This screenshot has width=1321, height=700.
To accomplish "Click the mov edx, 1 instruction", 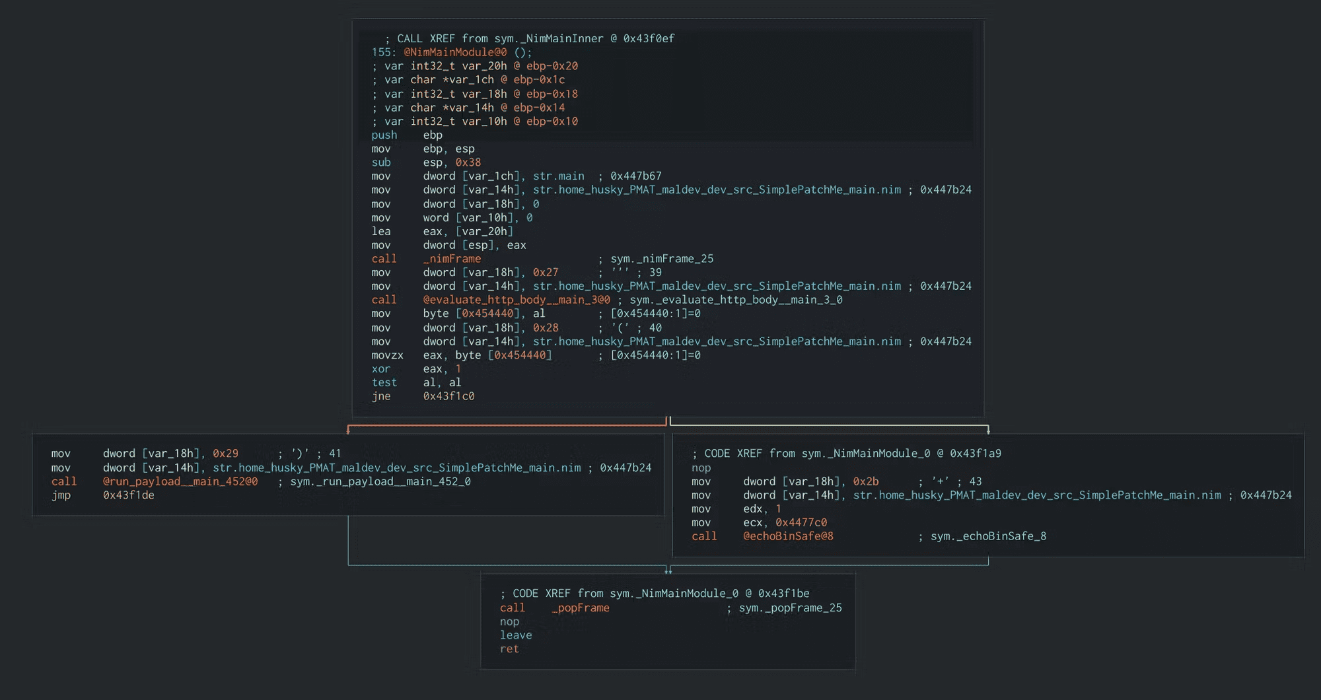I will point(736,508).
